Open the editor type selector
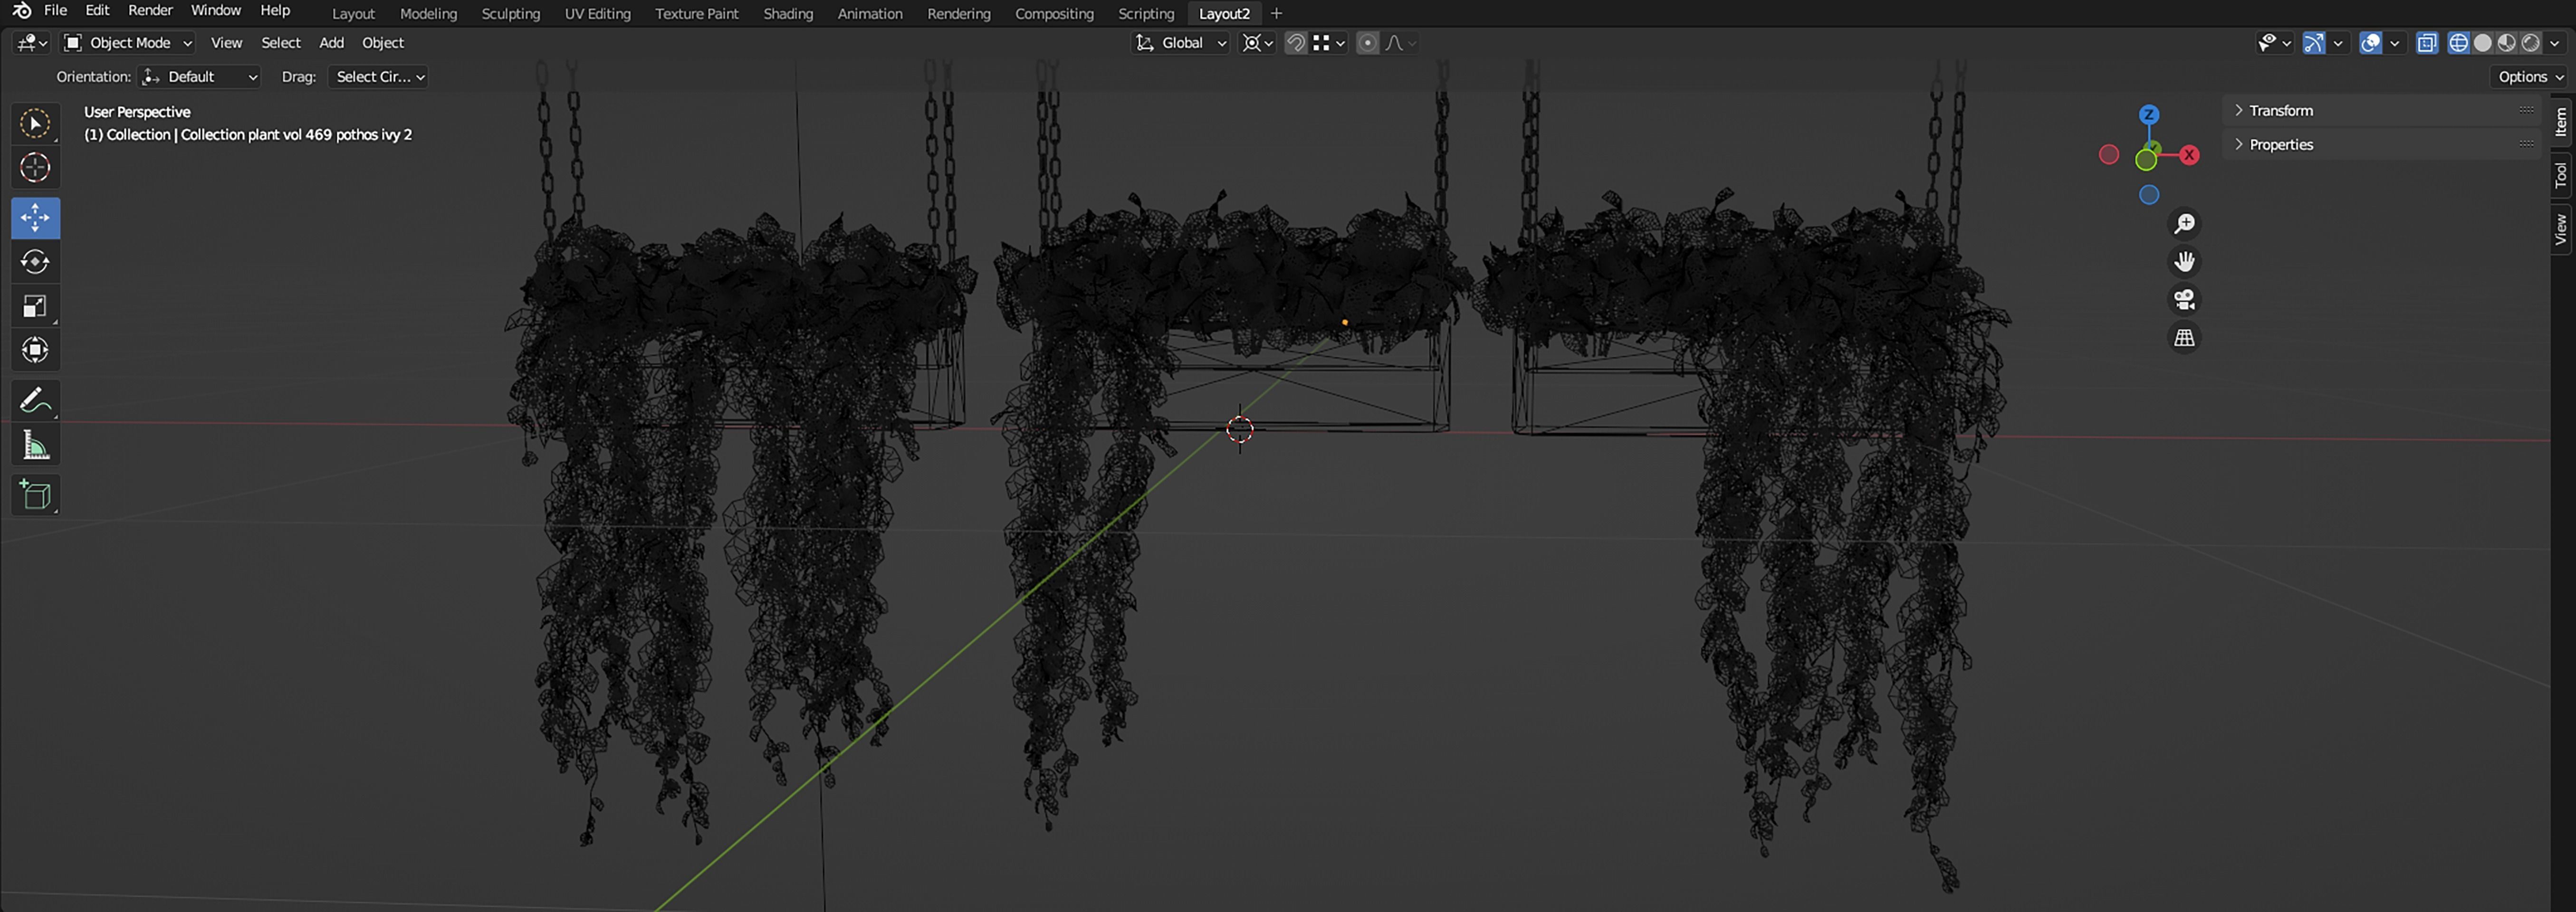 pyautogui.click(x=32, y=43)
